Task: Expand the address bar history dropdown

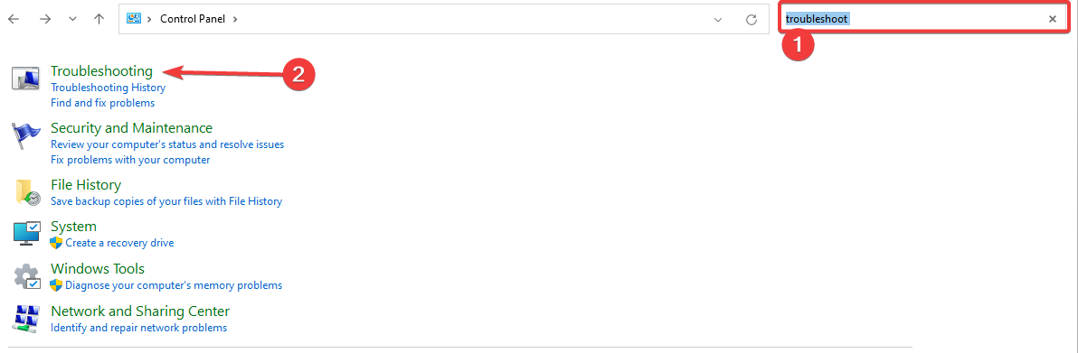Action: pyautogui.click(x=718, y=19)
